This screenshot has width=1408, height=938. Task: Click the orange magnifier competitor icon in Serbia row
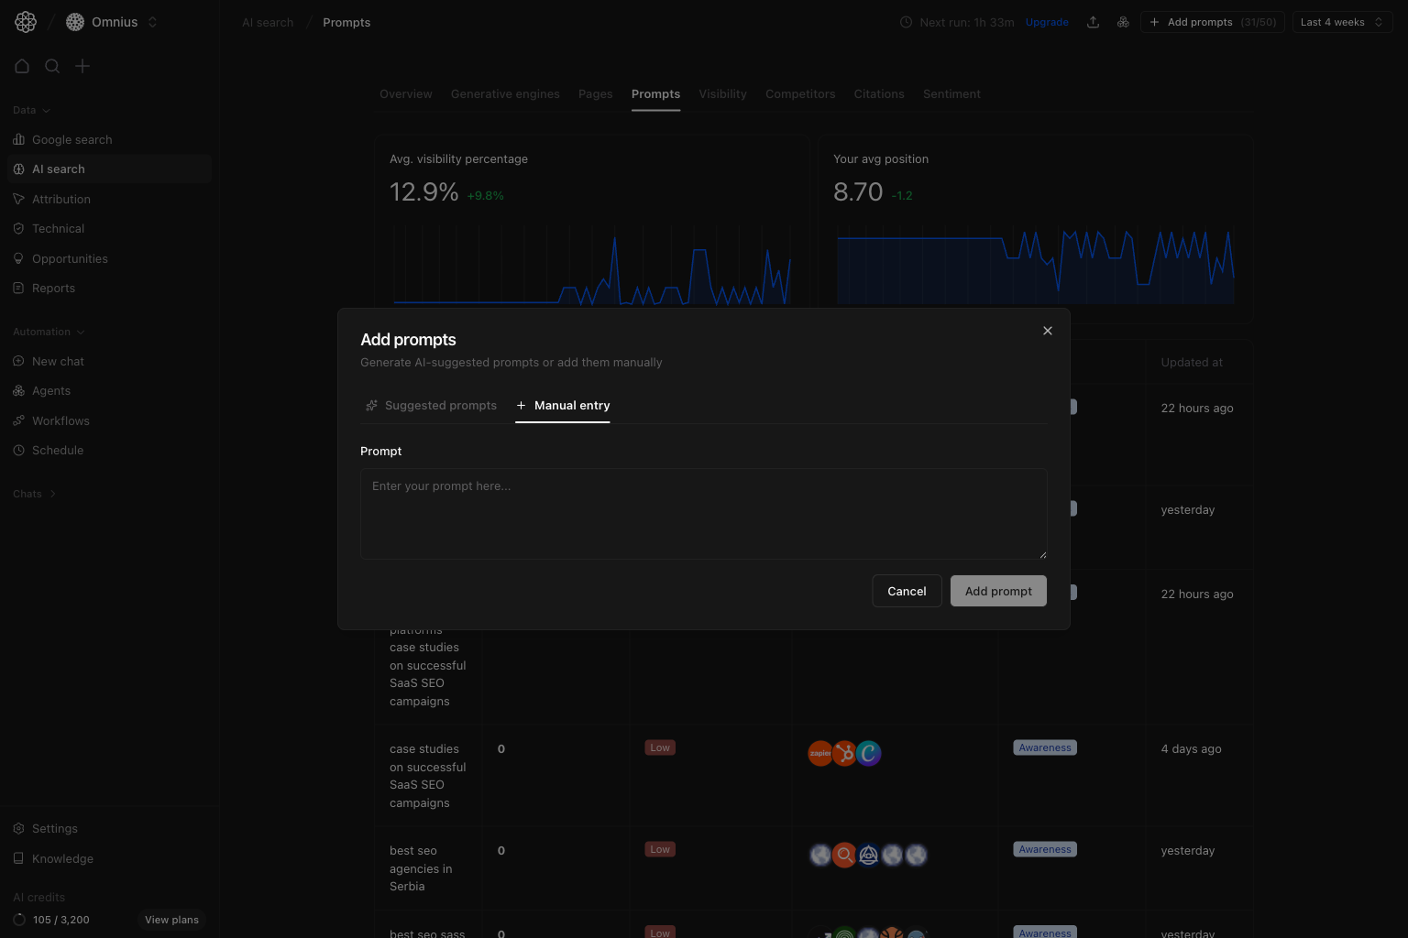[x=844, y=855]
